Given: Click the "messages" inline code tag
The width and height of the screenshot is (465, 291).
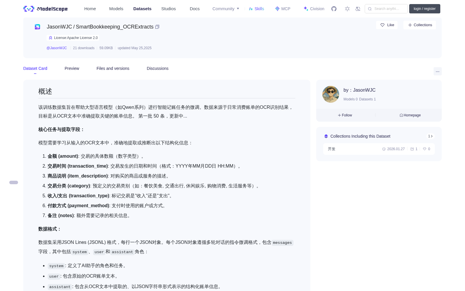Looking at the screenshot, I should [x=282, y=243].
